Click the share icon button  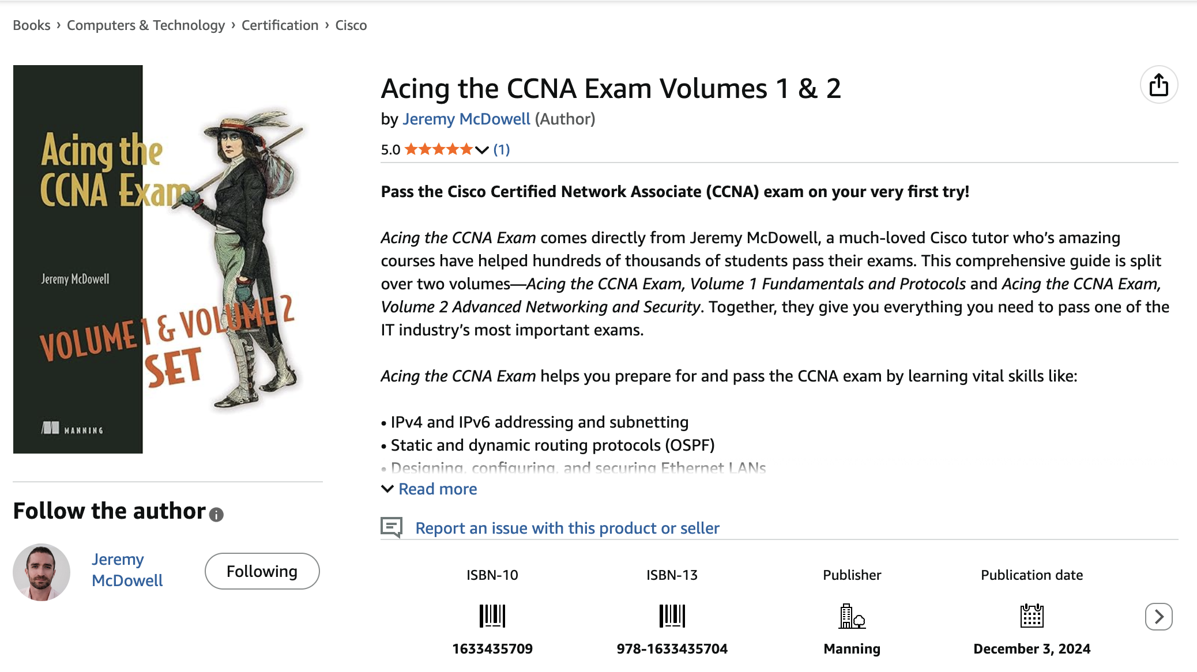click(x=1158, y=85)
